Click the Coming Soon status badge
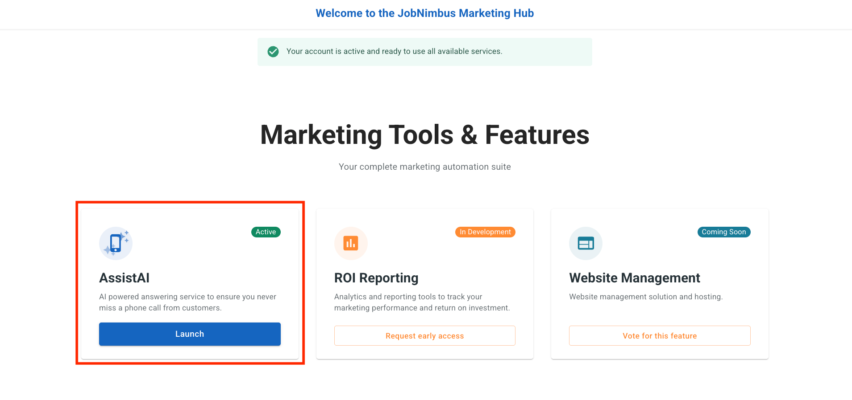 723,232
